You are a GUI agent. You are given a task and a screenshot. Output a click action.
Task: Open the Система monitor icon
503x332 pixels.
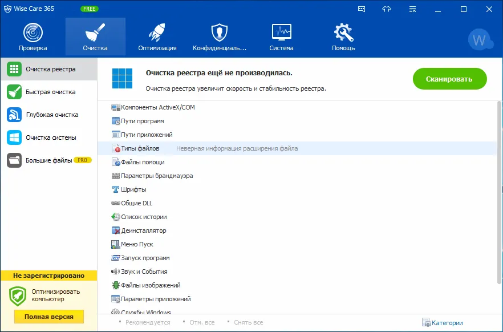point(281,32)
